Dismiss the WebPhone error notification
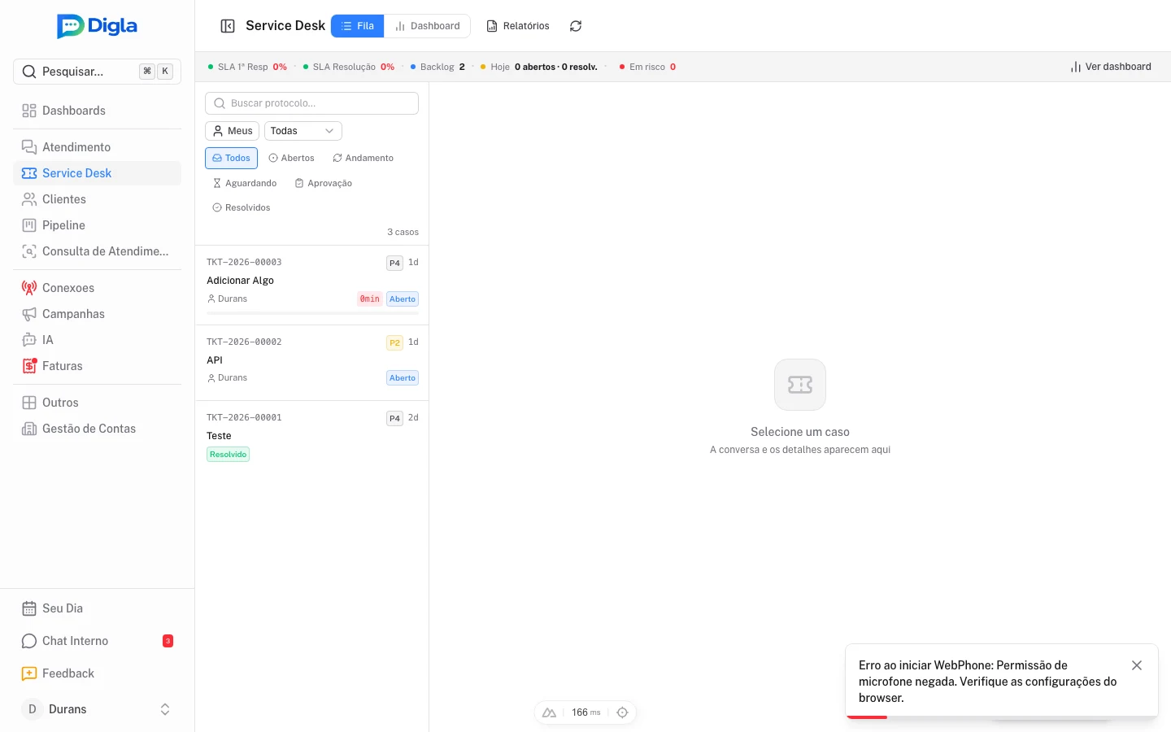 point(1137,665)
